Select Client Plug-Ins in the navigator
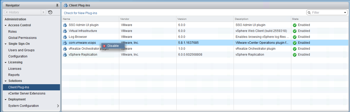 click(x=31, y=87)
